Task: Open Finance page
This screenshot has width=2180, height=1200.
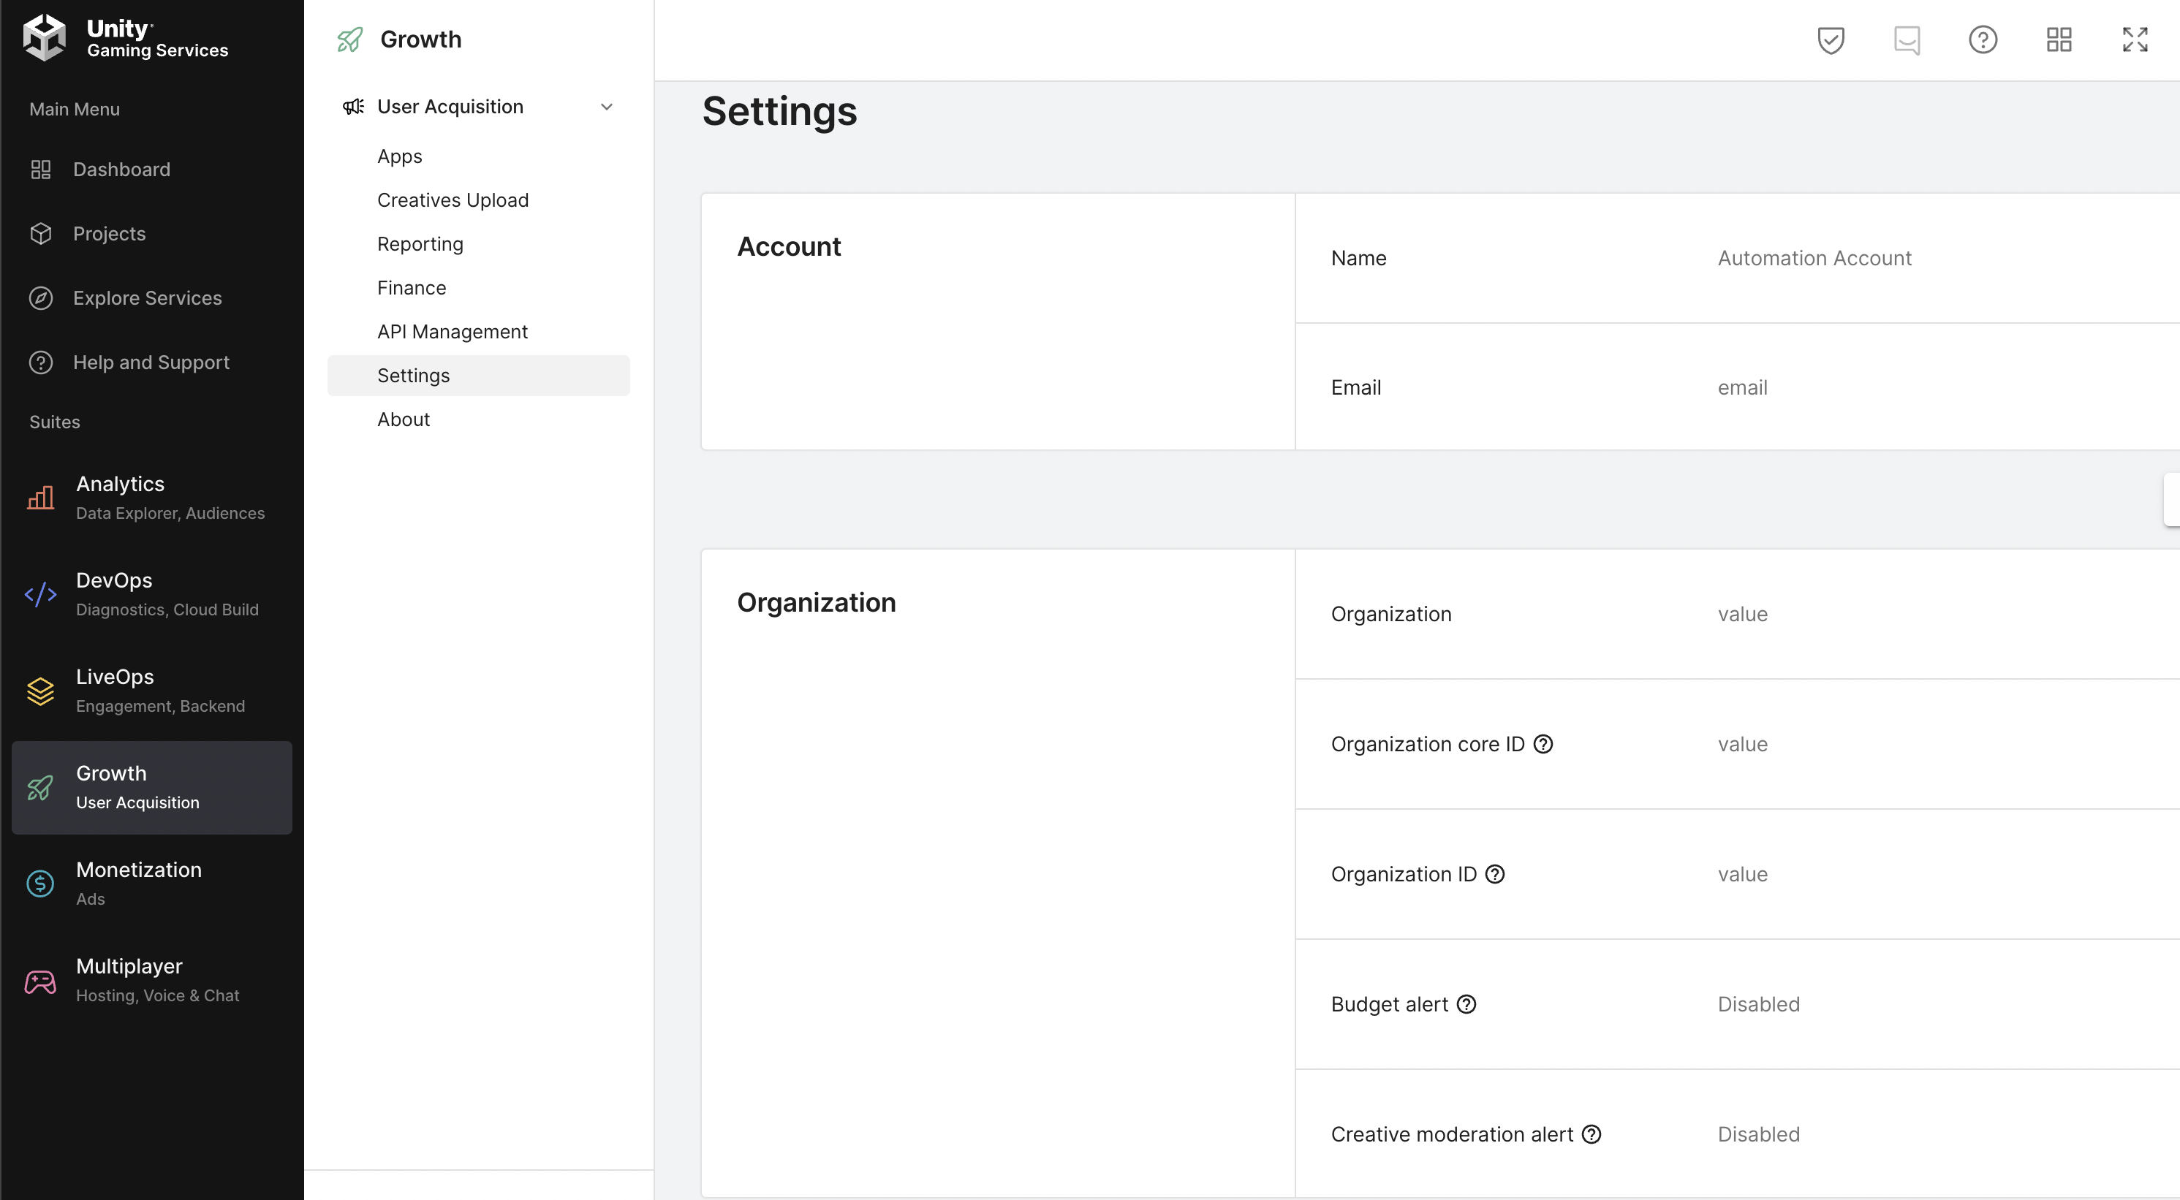Action: [x=478, y=288]
